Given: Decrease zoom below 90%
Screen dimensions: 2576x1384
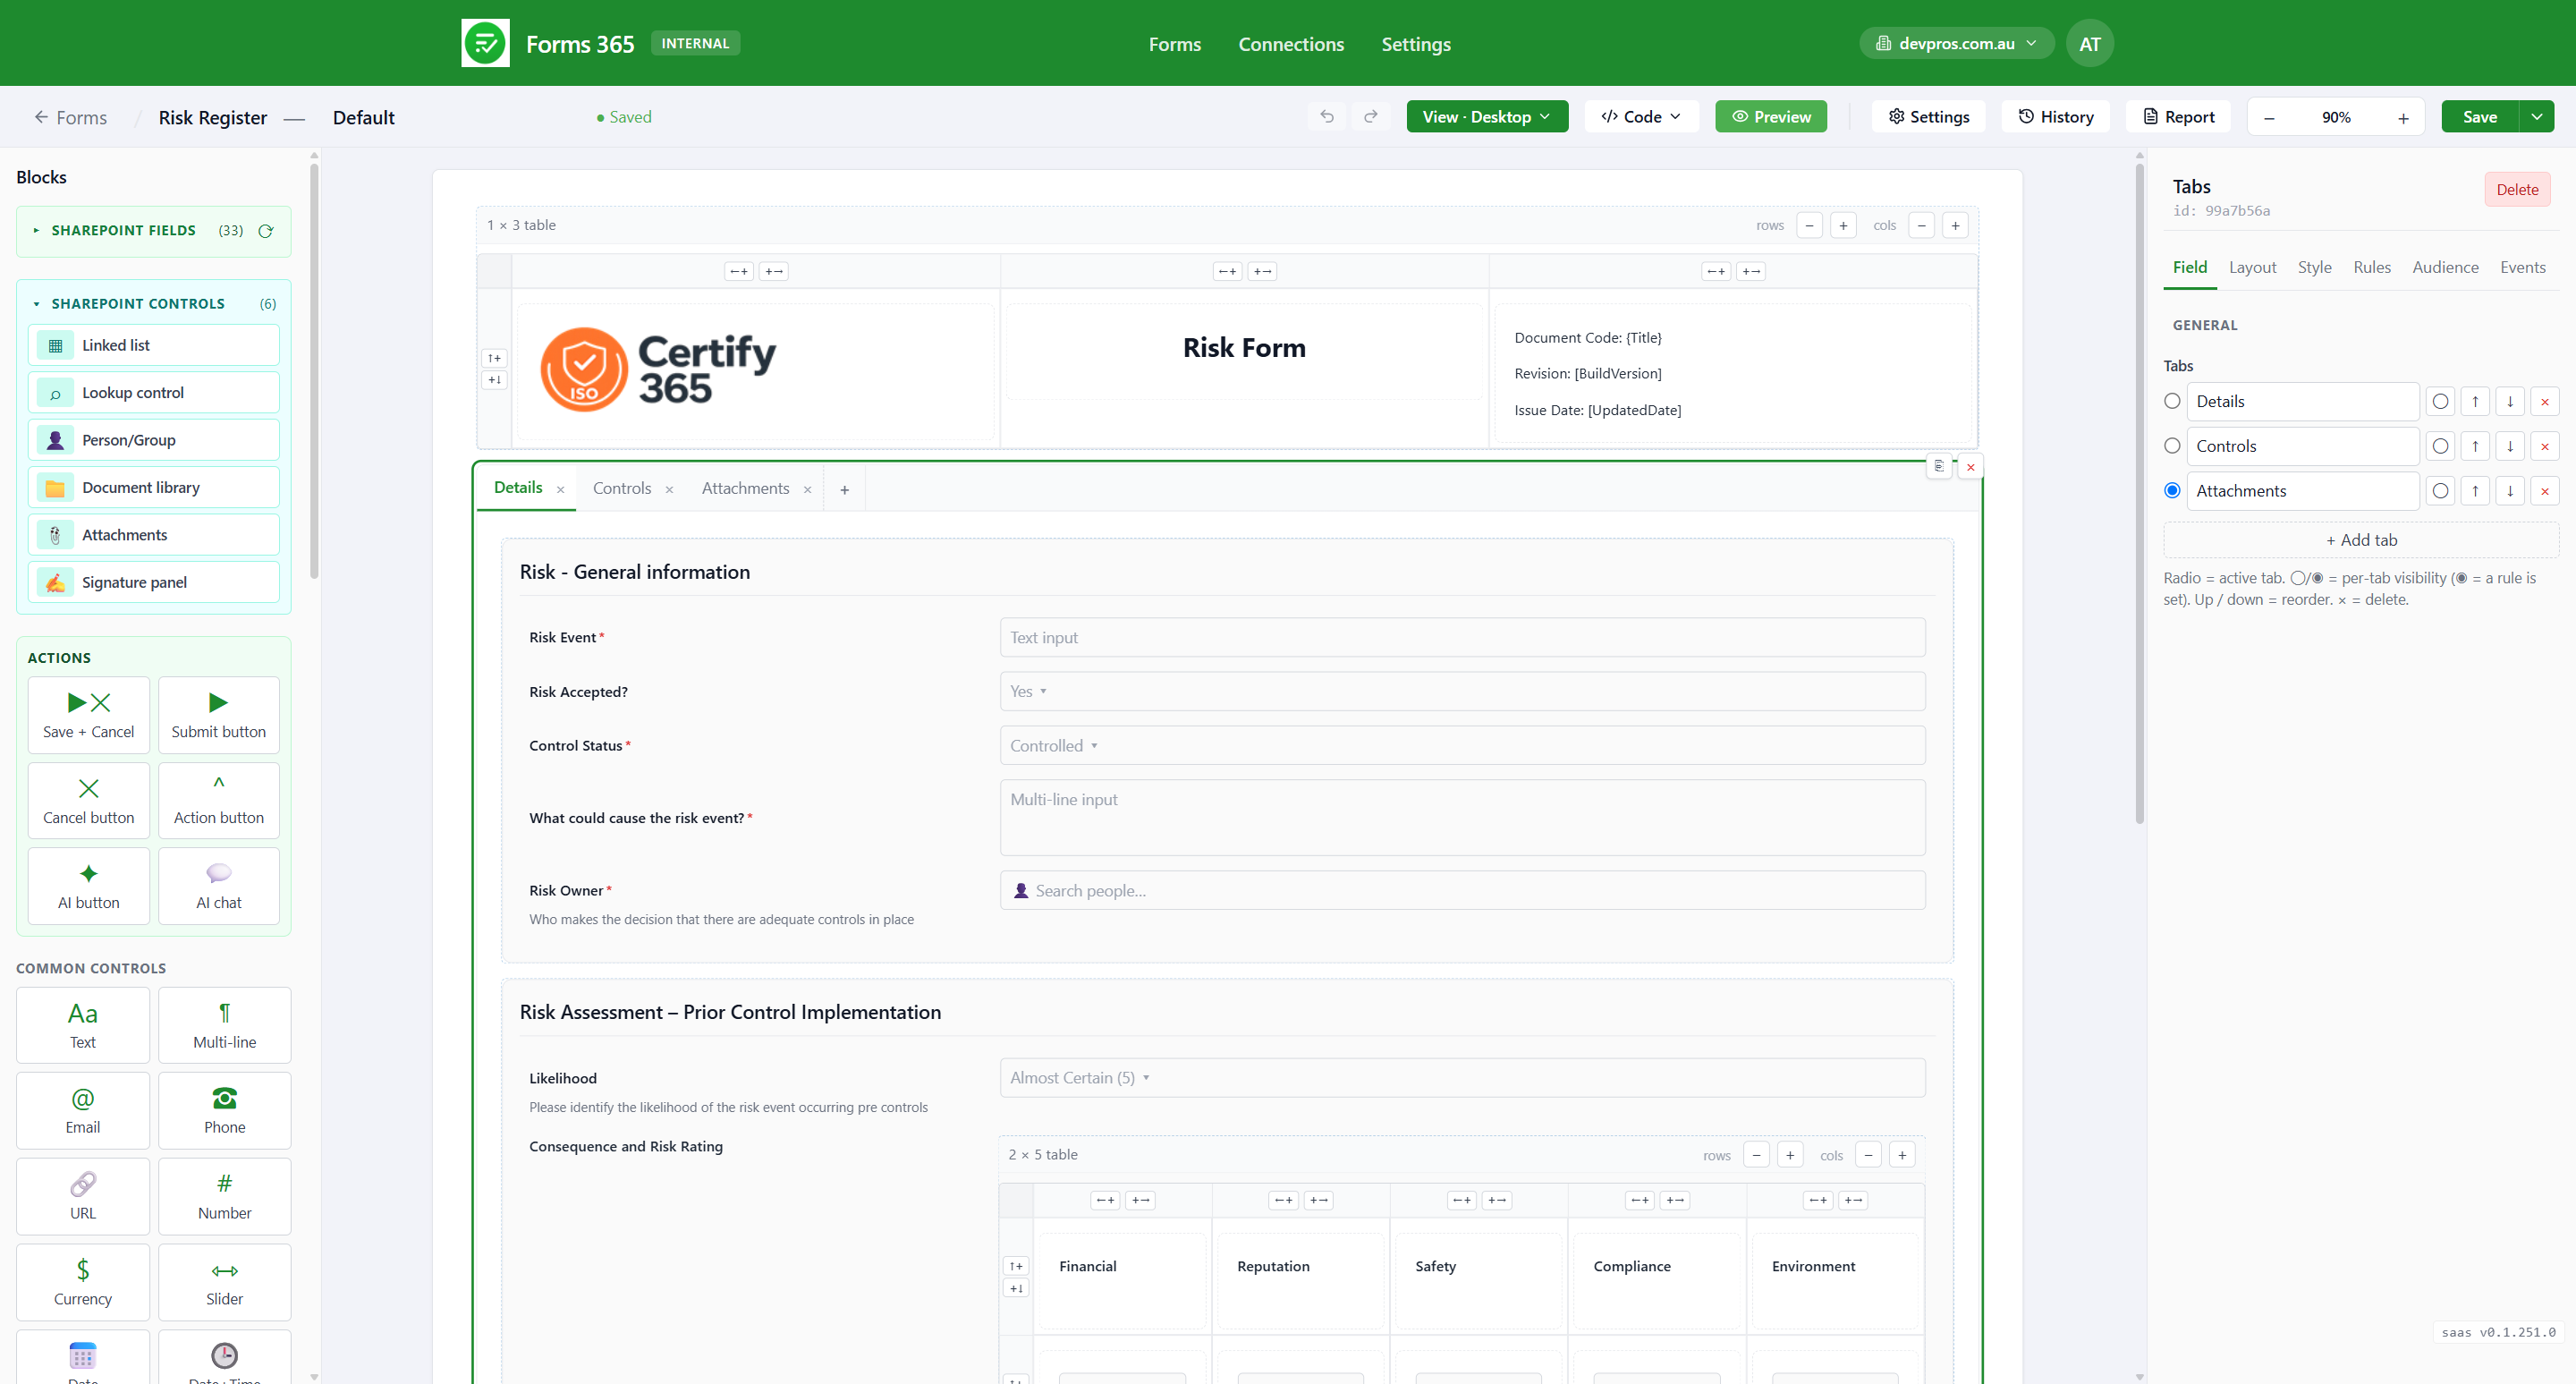Looking at the screenshot, I should [2270, 117].
